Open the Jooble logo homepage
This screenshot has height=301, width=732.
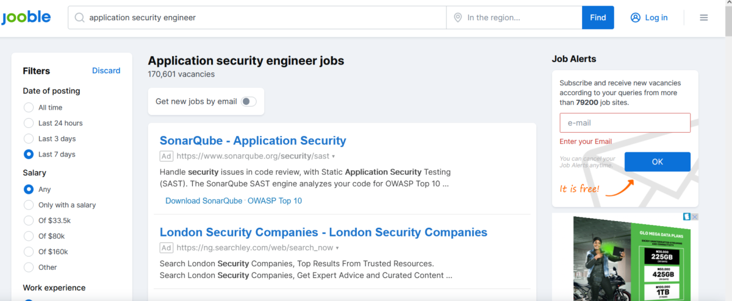26,17
